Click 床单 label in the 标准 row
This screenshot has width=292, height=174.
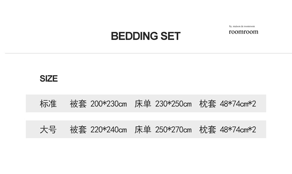coord(142,104)
